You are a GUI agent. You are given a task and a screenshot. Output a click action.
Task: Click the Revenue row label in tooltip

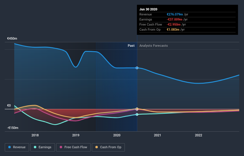point(146,14)
